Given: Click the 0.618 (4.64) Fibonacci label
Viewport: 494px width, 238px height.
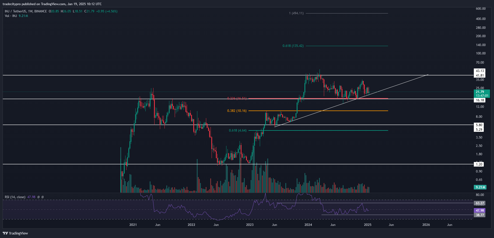Looking at the screenshot, I should point(237,130).
